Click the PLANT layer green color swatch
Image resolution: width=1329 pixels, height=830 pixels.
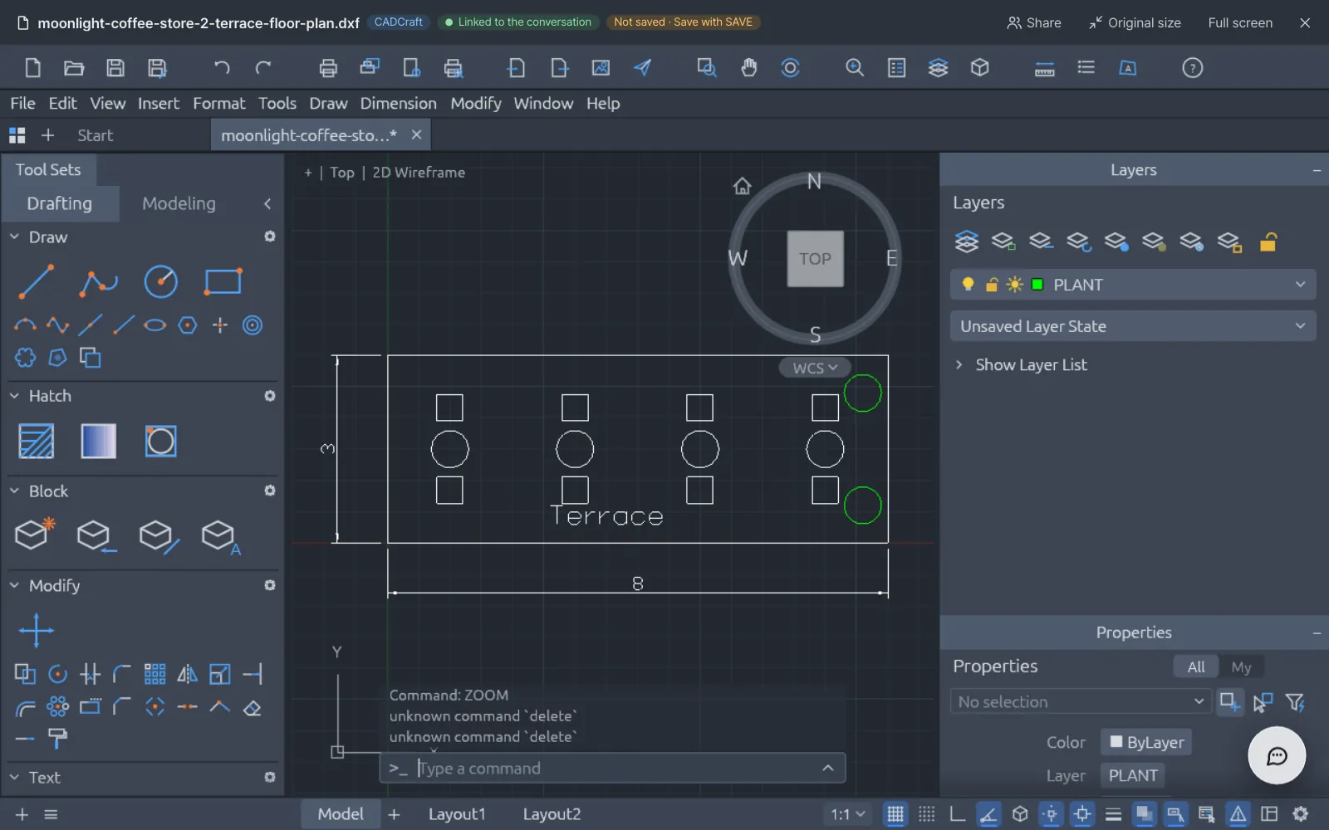point(1037,285)
